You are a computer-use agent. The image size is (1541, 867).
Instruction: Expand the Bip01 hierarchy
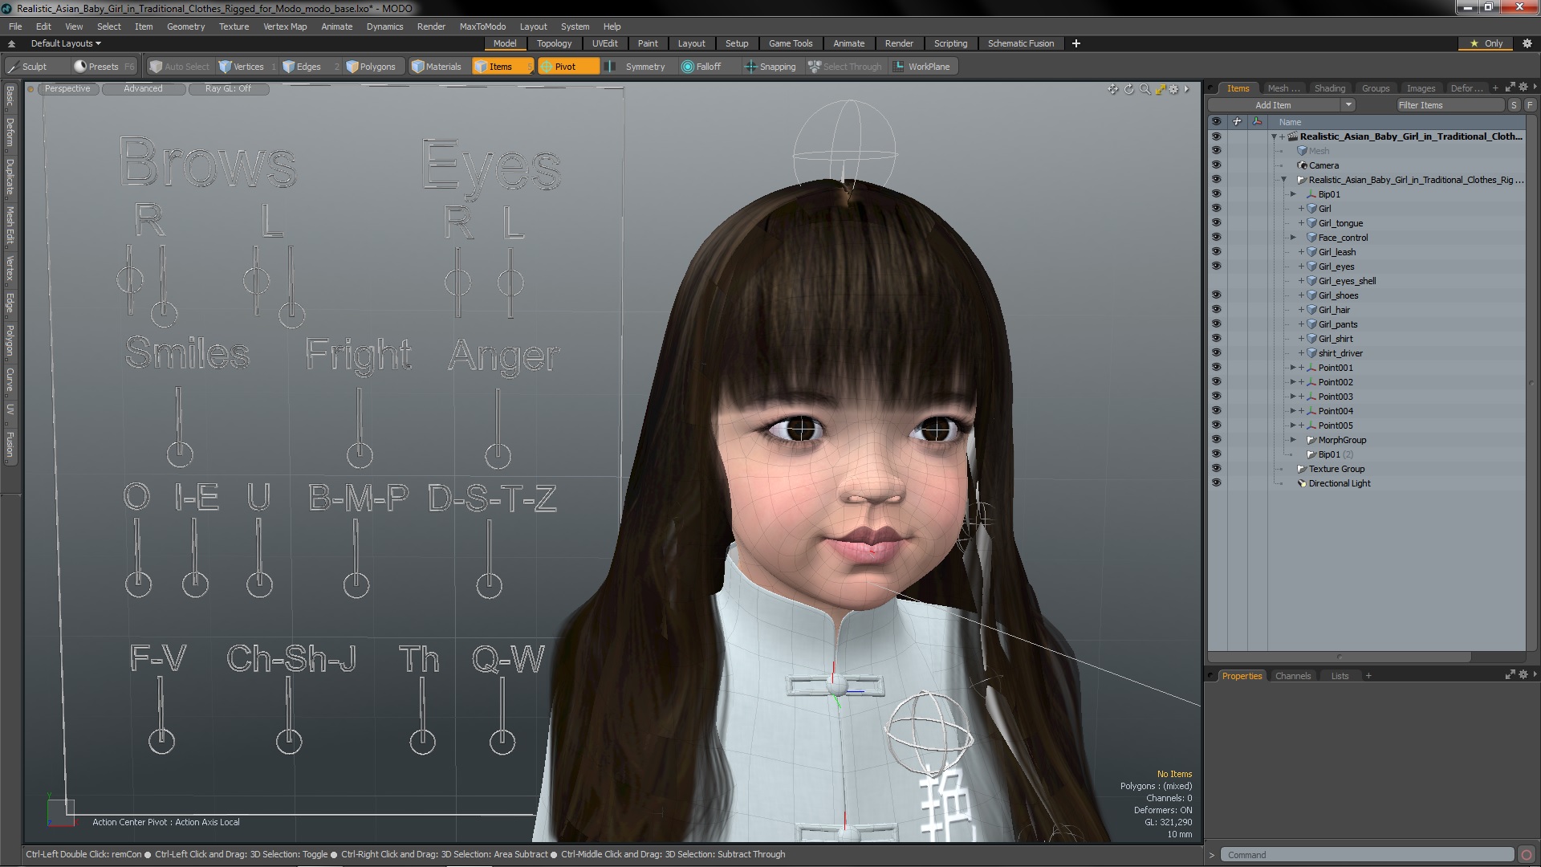[x=1293, y=194]
